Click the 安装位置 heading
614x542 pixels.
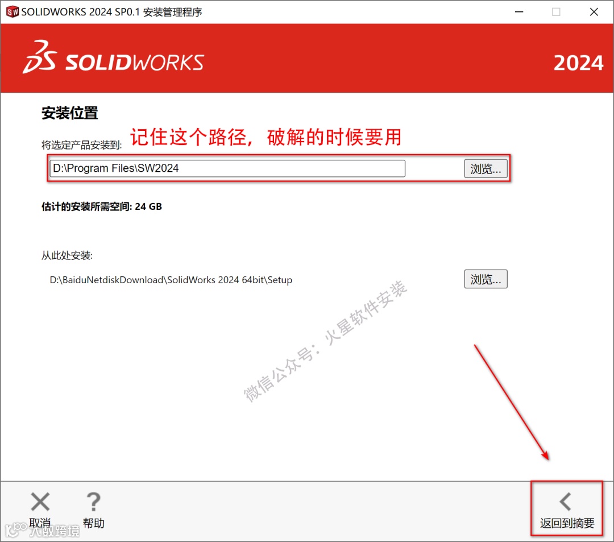[70, 113]
